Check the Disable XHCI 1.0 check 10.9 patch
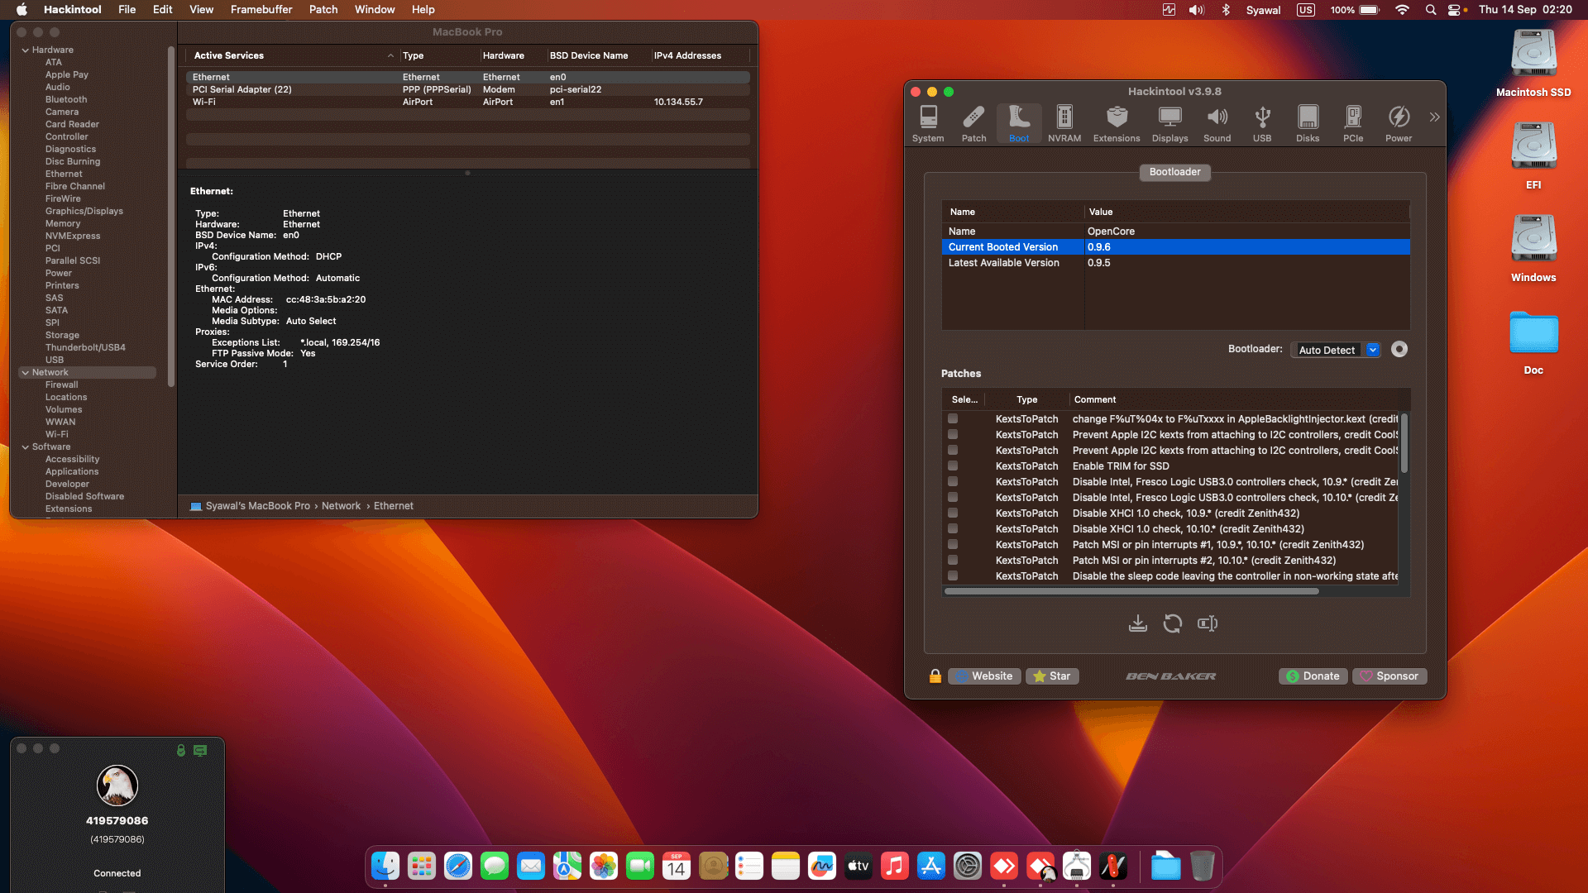 [x=953, y=513]
